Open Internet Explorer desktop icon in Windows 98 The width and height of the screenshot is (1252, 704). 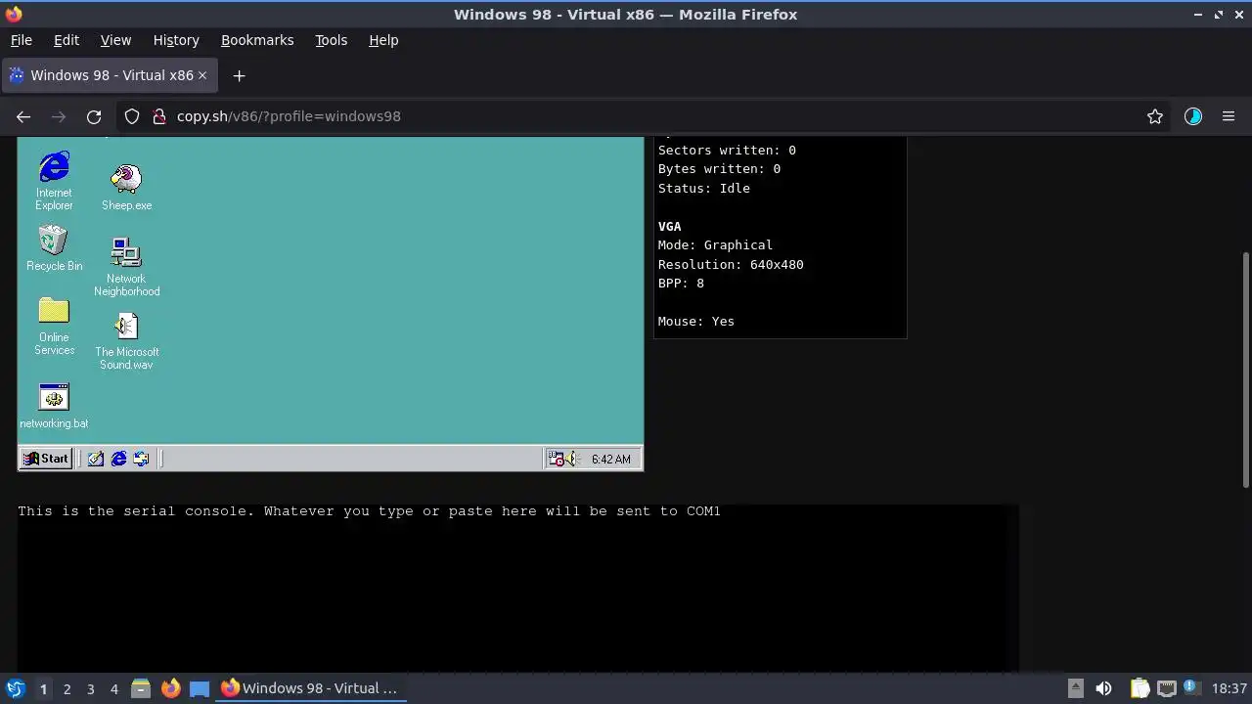pos(54,180)
